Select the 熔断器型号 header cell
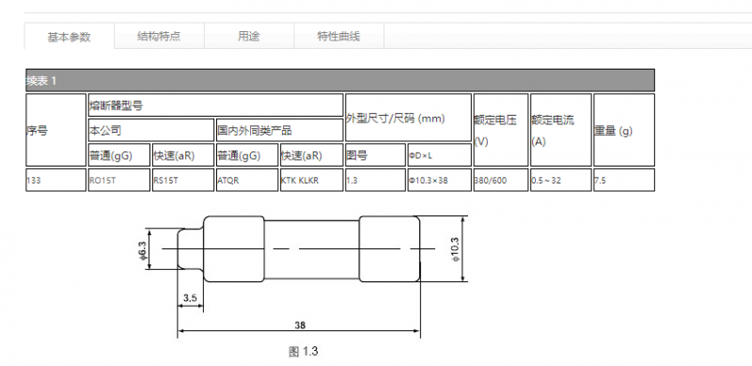This screenshot has width=752, height=366. (215, 105)
